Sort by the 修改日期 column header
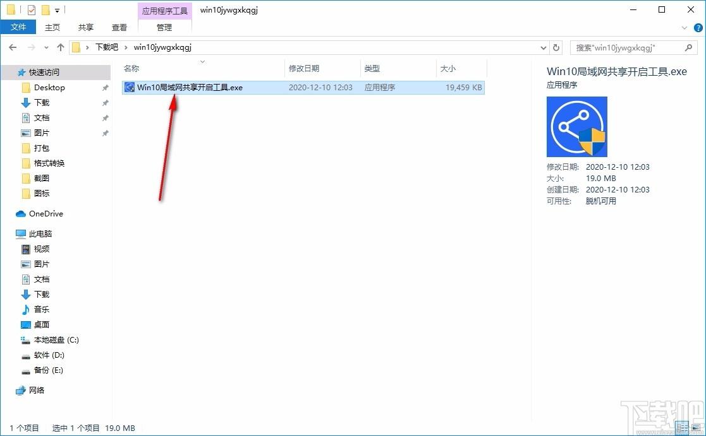706x436 pixels. (304, 68)
